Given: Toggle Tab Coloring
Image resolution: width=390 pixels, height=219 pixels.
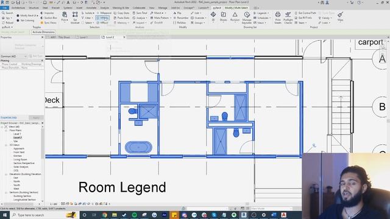Looking at the screenshot, I should pos(26,20).
